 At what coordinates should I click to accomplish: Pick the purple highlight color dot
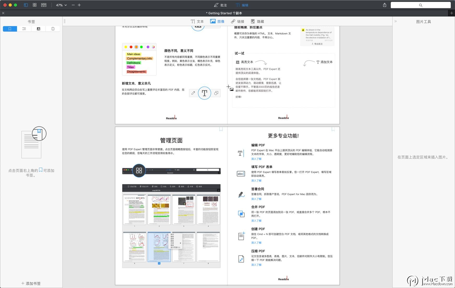pyautogui.click(x=148, y=47)
